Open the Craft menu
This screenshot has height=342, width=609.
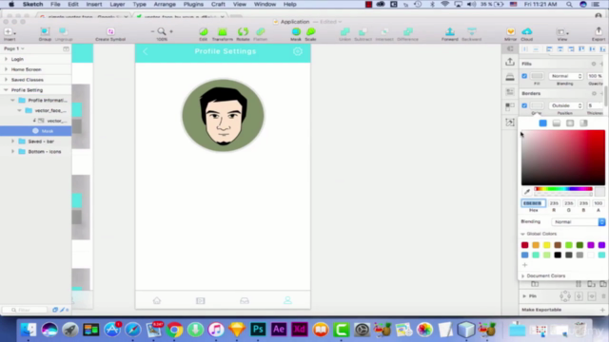click(x=218, y=4)
